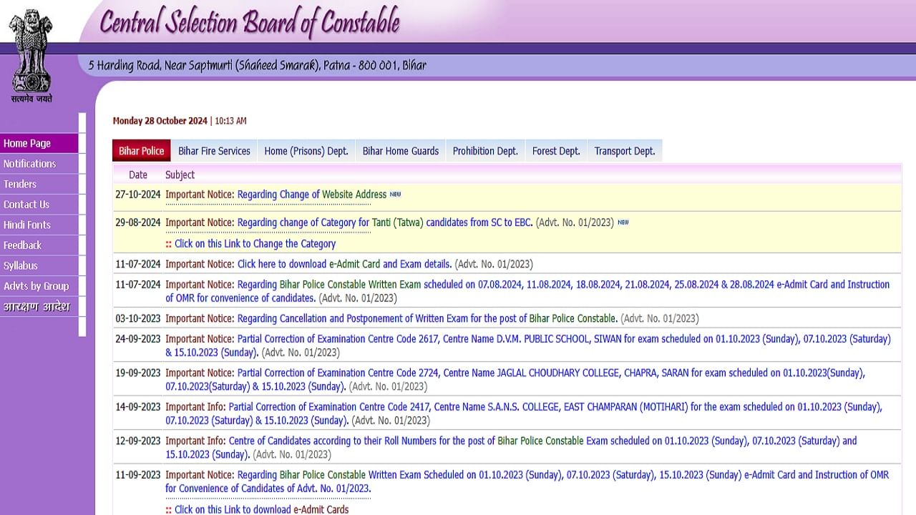This screenshot has width=916, height=515.
Task: Open Advts by Group sidebar item
Action: (x=39, y=286)
